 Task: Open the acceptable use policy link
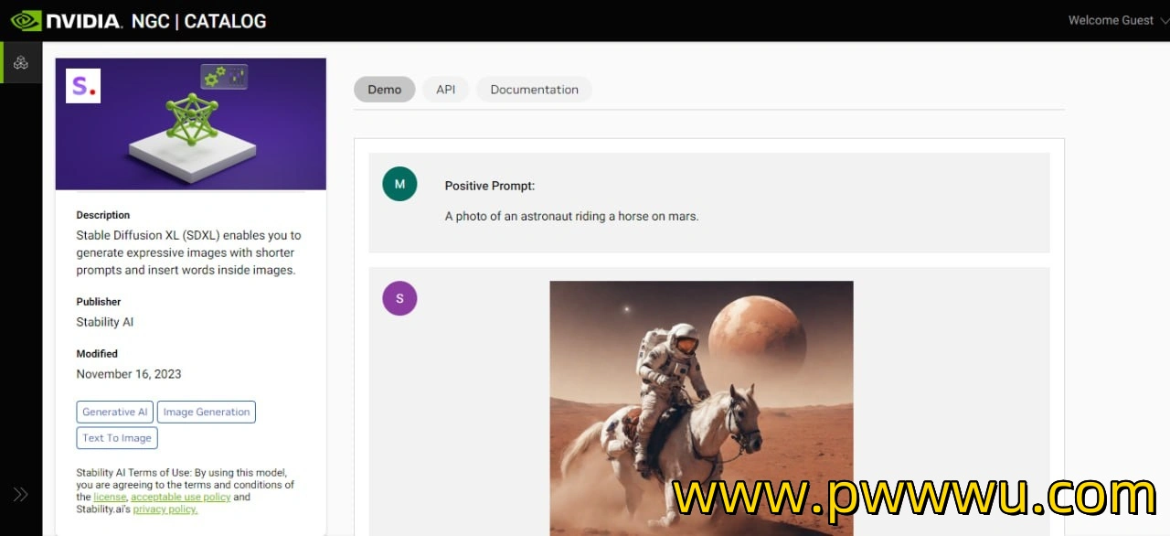point(181,497)
